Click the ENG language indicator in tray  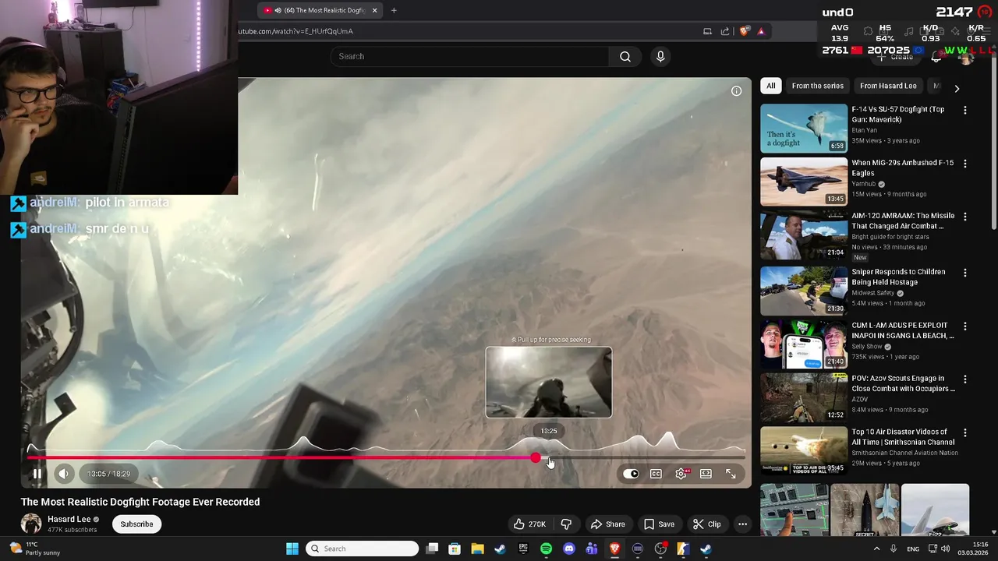pyautogui.click(x=913, y=549)
